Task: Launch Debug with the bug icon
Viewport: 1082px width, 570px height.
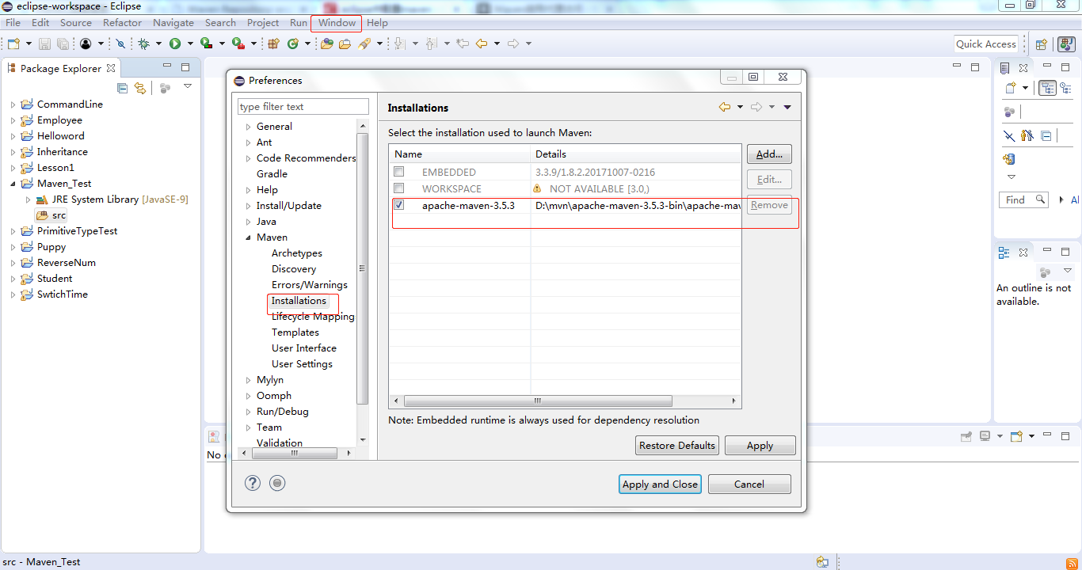Action: point(144,44)
